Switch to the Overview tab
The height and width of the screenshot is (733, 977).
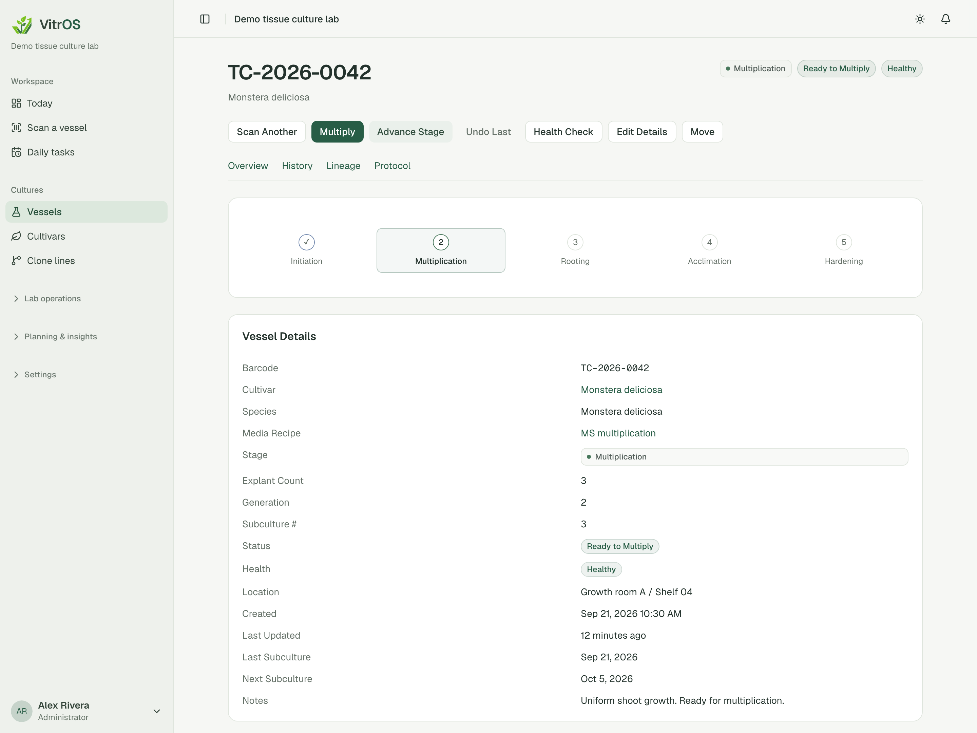coord(248,166)
